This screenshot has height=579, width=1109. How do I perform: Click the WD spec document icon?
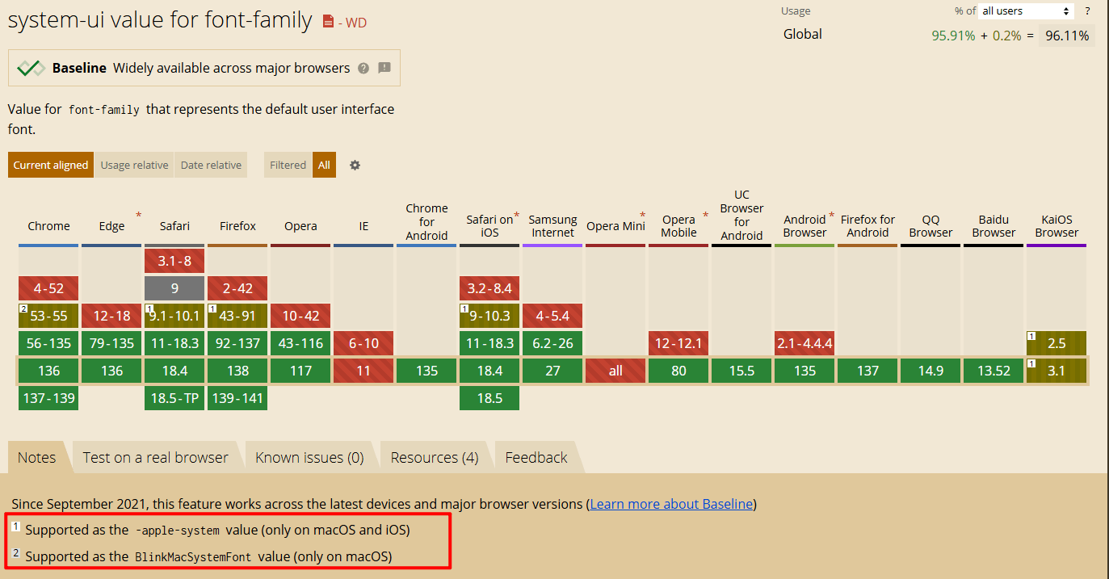click(x=328, y=22)
